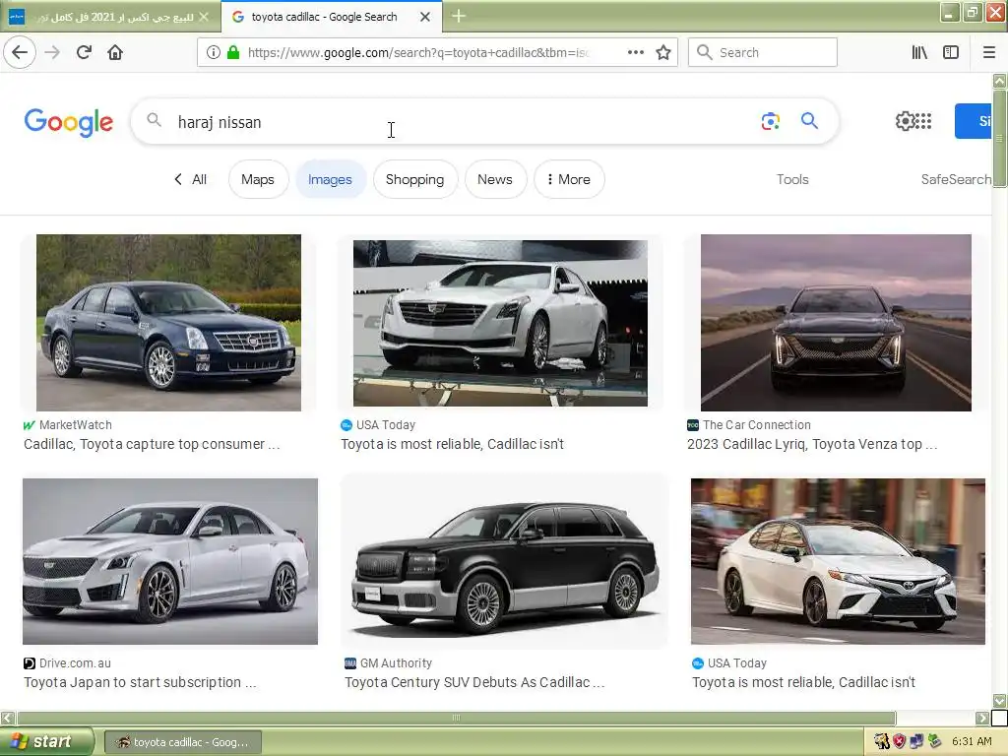Show site information icon in address bar
The image size is (1008, 756).
[213, 53]
